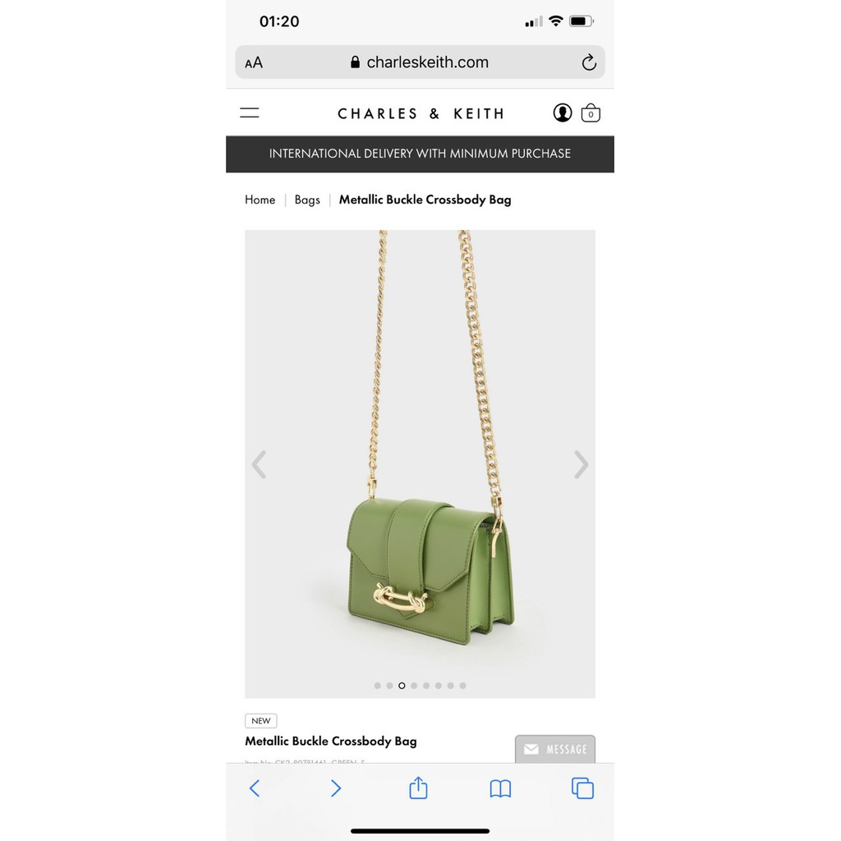Go to Home breadcrumb link
This screenshot has width=841, height=841.
260,200
